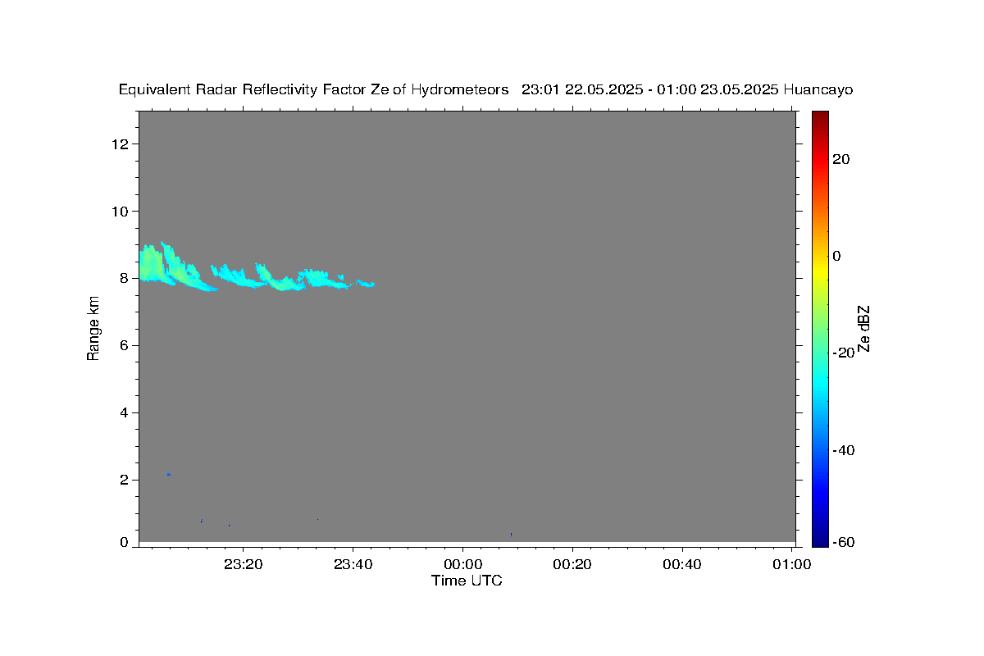Click the plot title text 'Equivalent Radar Reflectivity Factor Ze of Hydrometeors'
The image size is (984, 656).
(x=313, y=89)
